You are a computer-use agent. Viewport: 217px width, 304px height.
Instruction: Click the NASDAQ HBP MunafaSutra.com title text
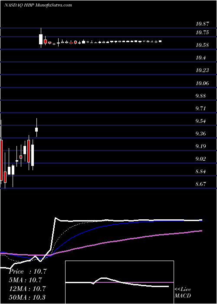38,5
